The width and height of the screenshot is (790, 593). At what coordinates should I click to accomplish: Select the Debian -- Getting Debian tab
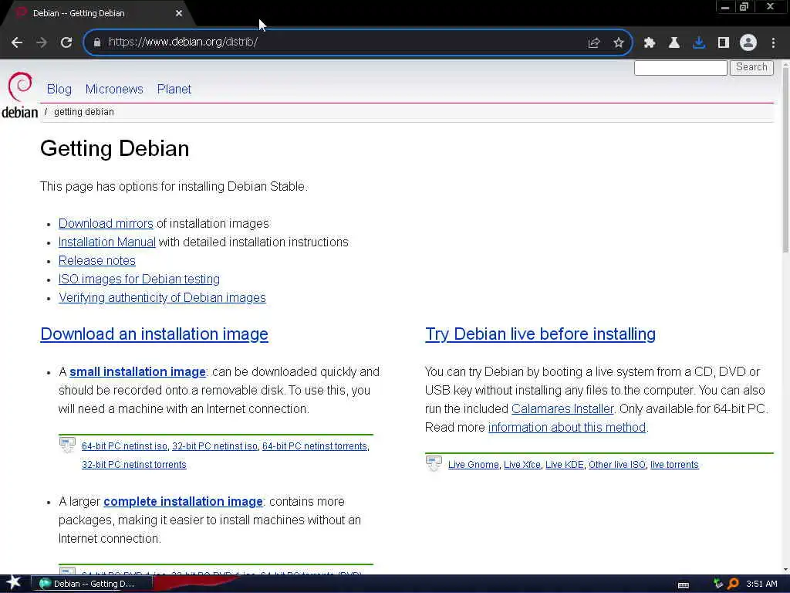[x=98, y=13]
